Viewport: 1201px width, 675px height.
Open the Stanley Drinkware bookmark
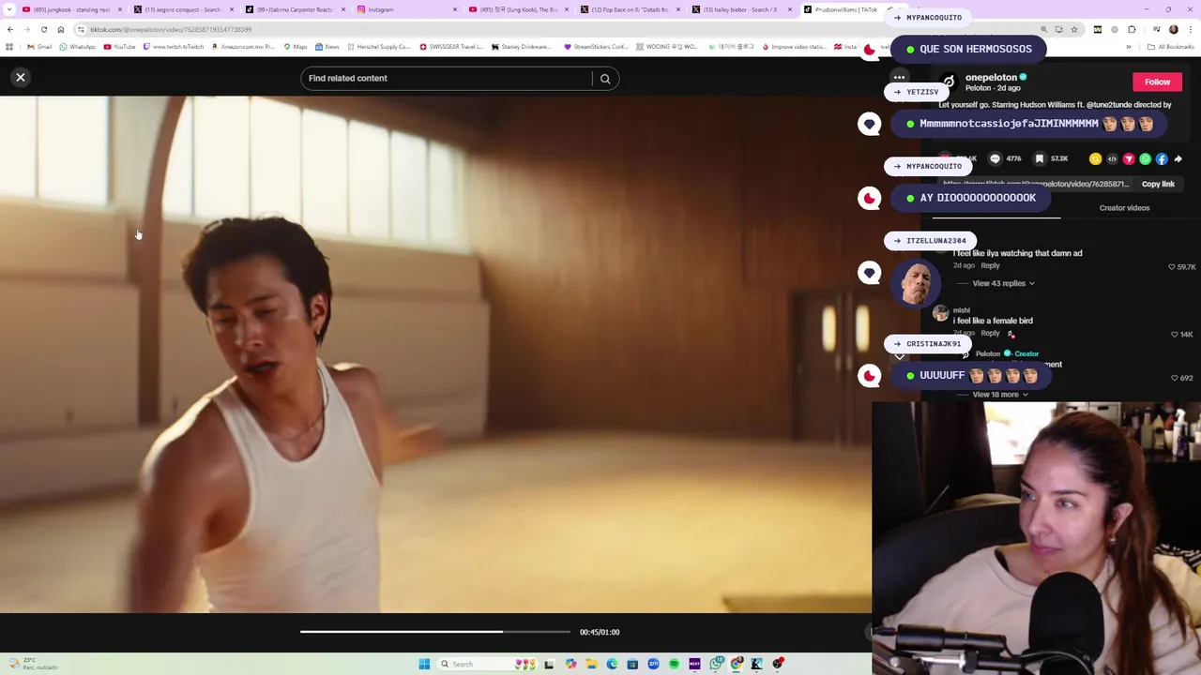pos(520,47)
